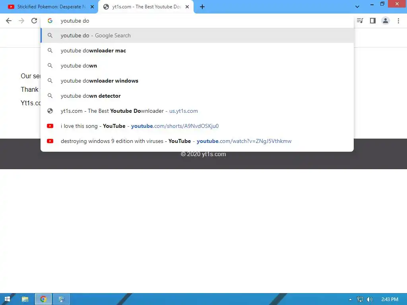This screenshot has height=305, width=407.
Task: Close the Stickified Pokemon tab
Action: pyautogui.click(x=92, y=7)
